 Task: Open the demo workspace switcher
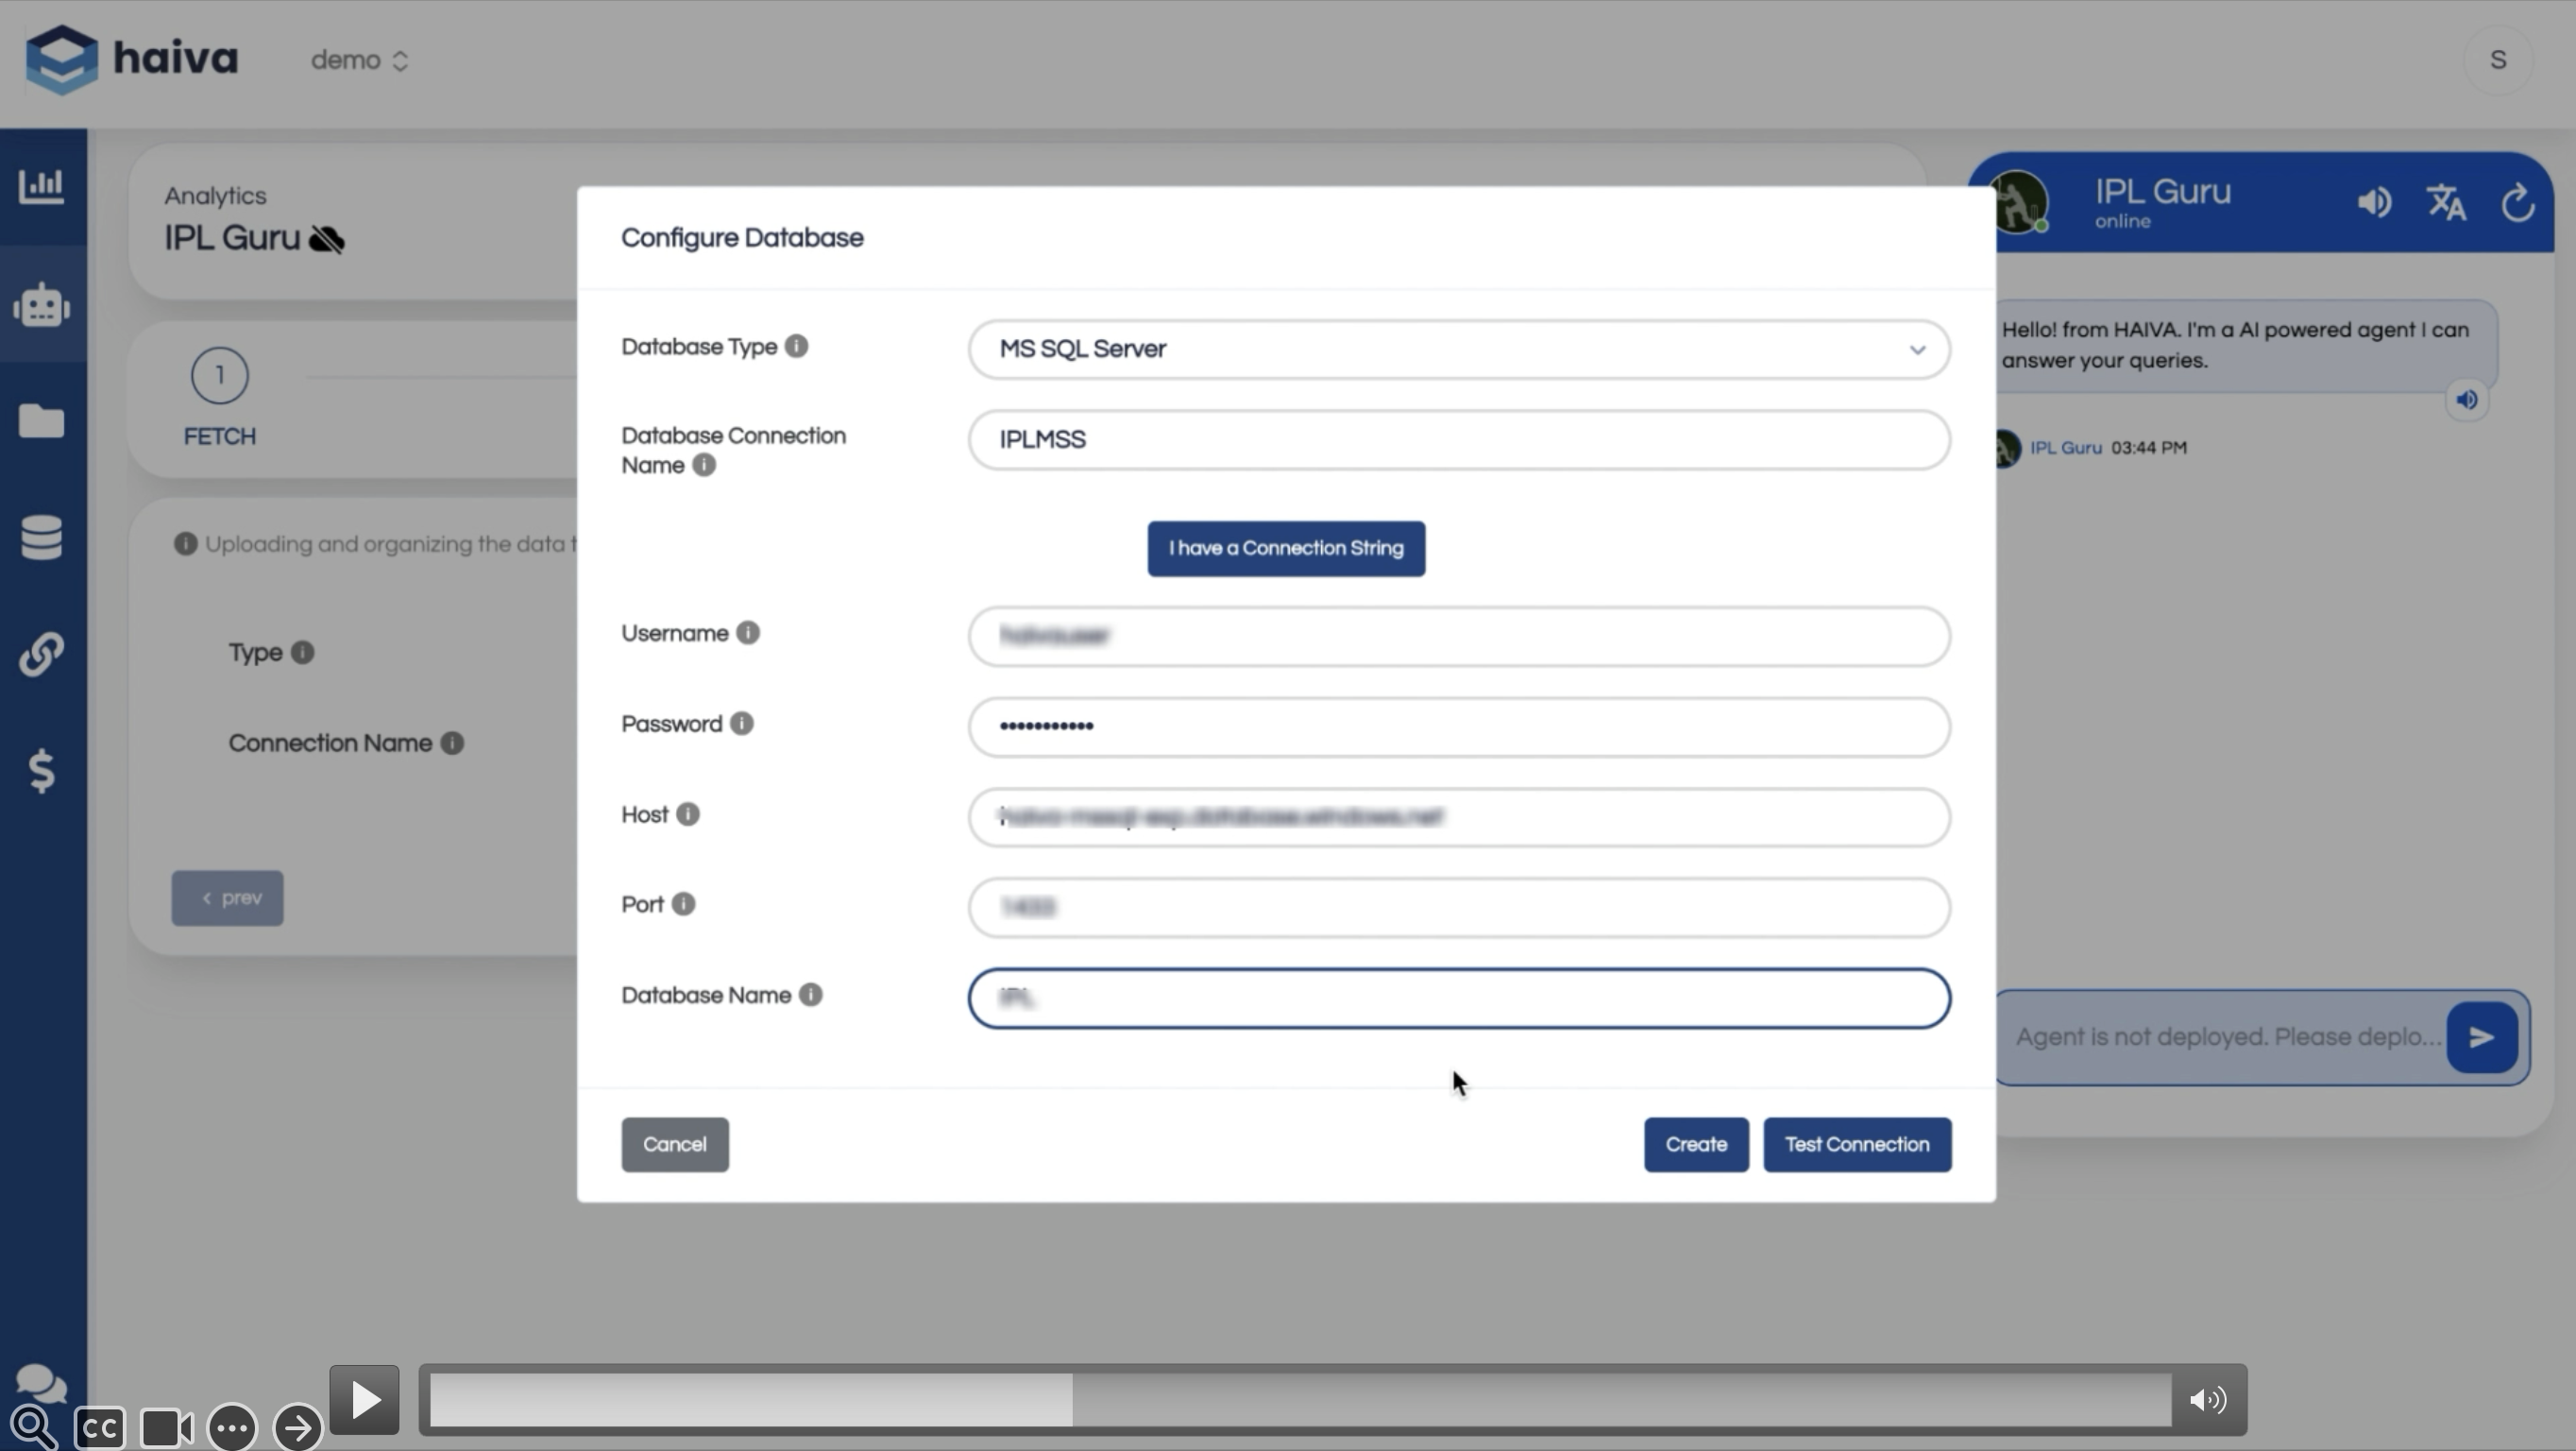click(x=359, y=61)
